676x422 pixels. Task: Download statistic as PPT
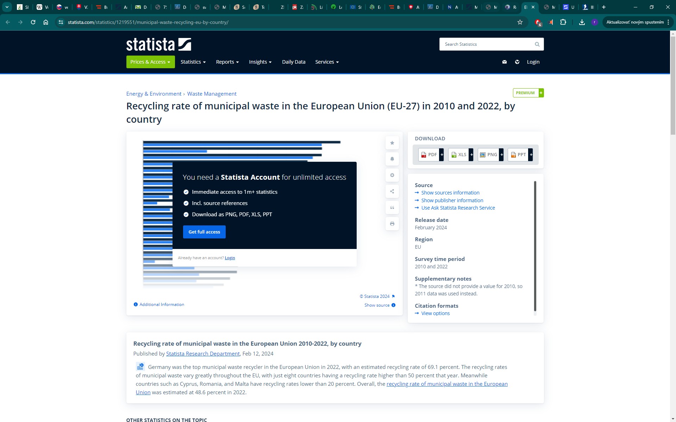tap(520, 155)
